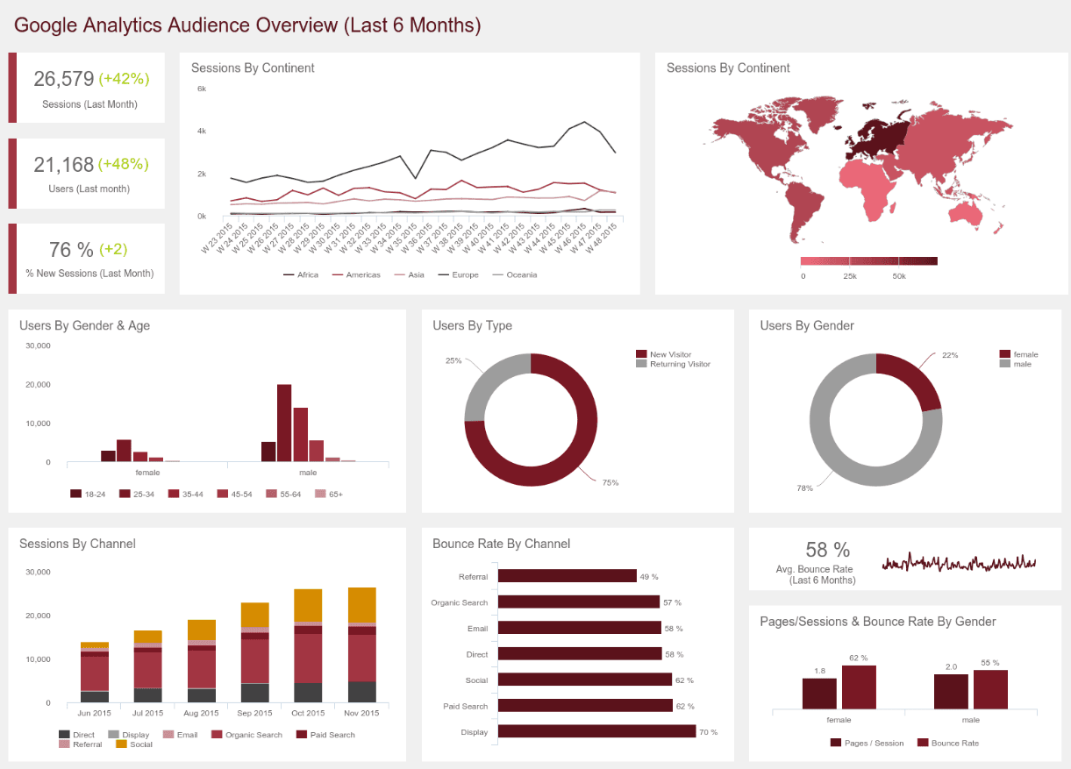Click the 35-44 age legend entry
The image size is (1071, 769).
[x=186, y=494]
